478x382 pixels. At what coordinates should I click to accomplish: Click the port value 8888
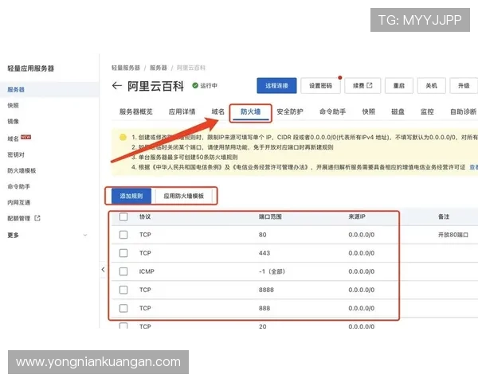point(266,290)
